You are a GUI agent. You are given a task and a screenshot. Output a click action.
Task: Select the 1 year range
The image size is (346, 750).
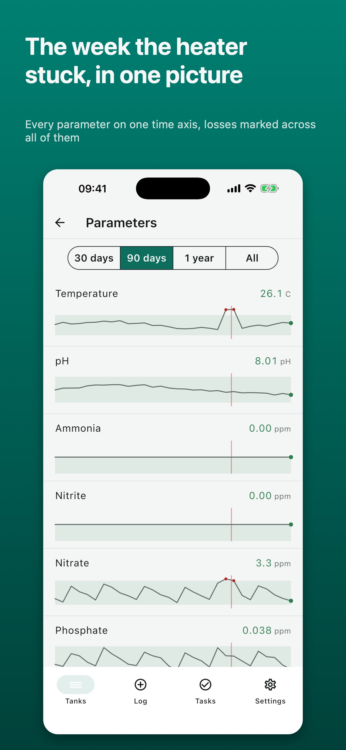[199, 258]
